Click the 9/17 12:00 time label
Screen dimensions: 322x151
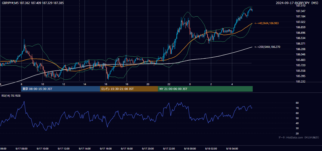click(63, 148)
